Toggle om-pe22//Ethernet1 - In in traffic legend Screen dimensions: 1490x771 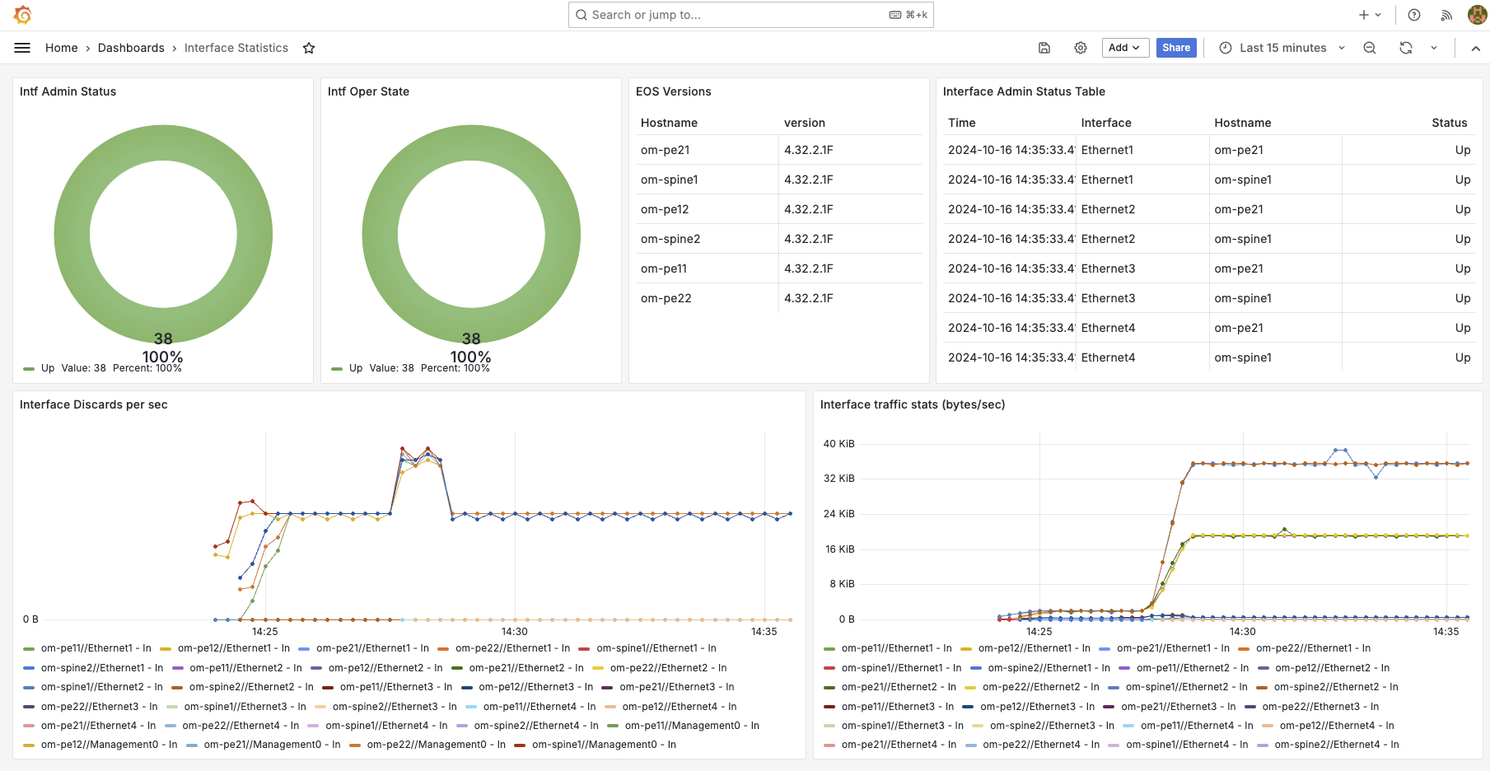coord(1313,648)
